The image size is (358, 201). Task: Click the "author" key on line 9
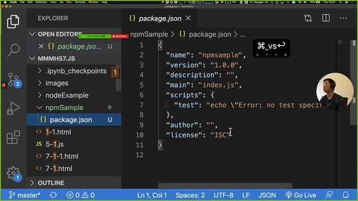click(x=182, y=125)
